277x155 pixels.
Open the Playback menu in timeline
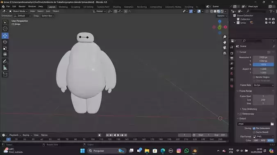[15, 135]
